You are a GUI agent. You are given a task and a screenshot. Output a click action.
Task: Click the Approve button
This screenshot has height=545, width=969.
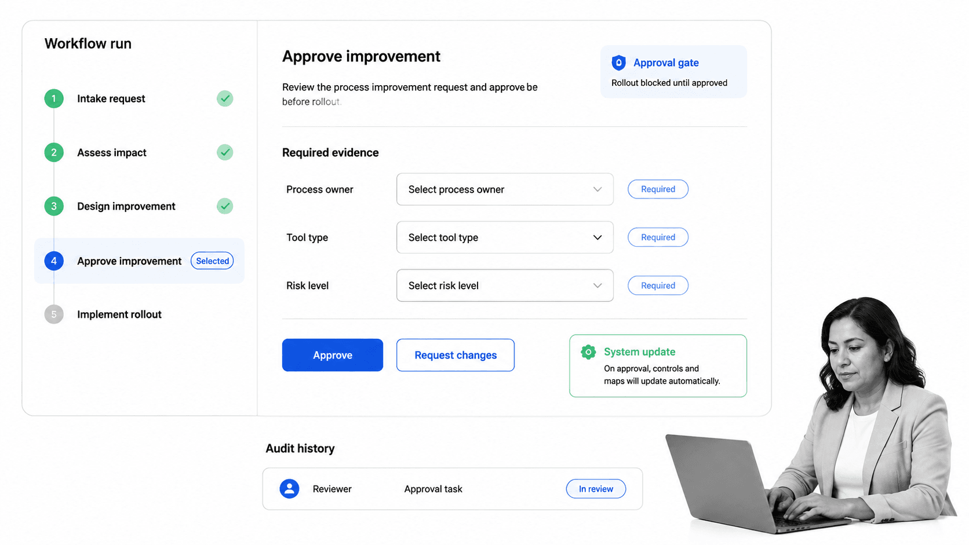point(333,355)
